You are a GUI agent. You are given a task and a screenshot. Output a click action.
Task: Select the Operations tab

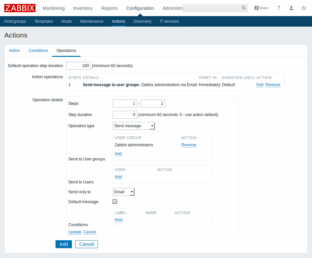pos(66,51)
